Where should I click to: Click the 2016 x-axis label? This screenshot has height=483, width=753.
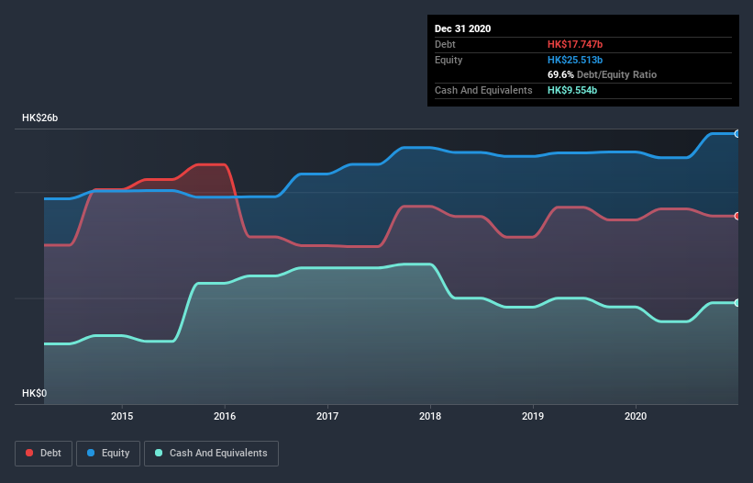225,416
